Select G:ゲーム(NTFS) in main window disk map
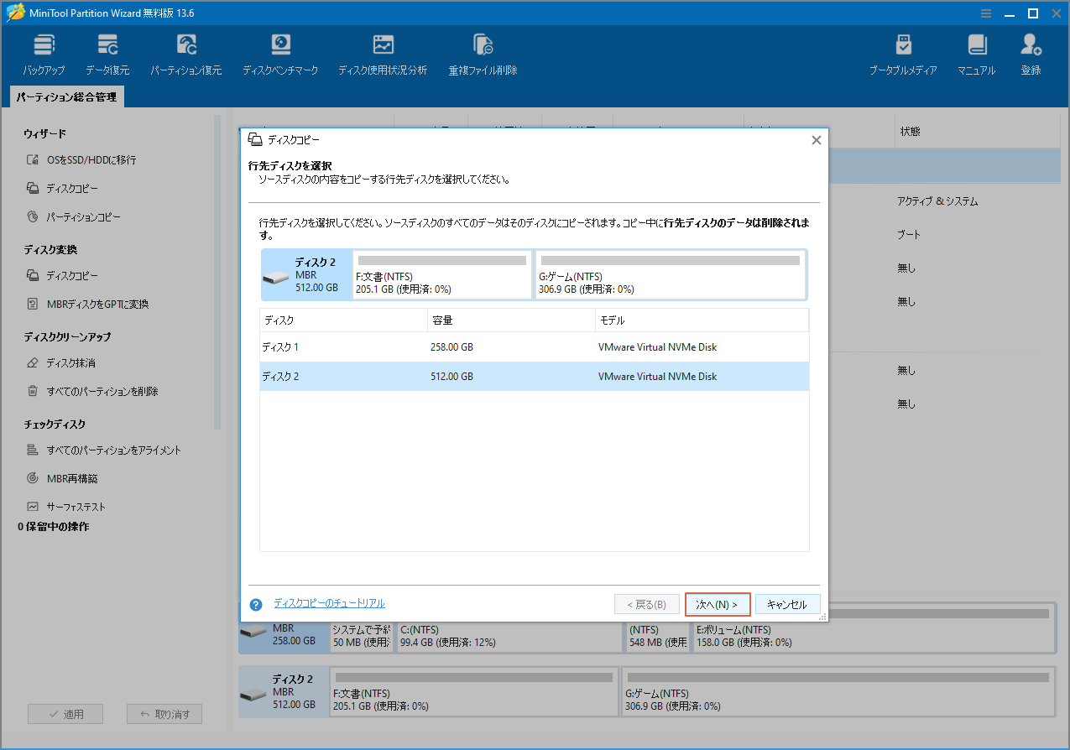Image resolution: width=1070 pixels, height=750 pixels. pyautogui.click(x=838, y=694)
